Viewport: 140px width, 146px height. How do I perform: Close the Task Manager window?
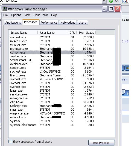(117, 9)
